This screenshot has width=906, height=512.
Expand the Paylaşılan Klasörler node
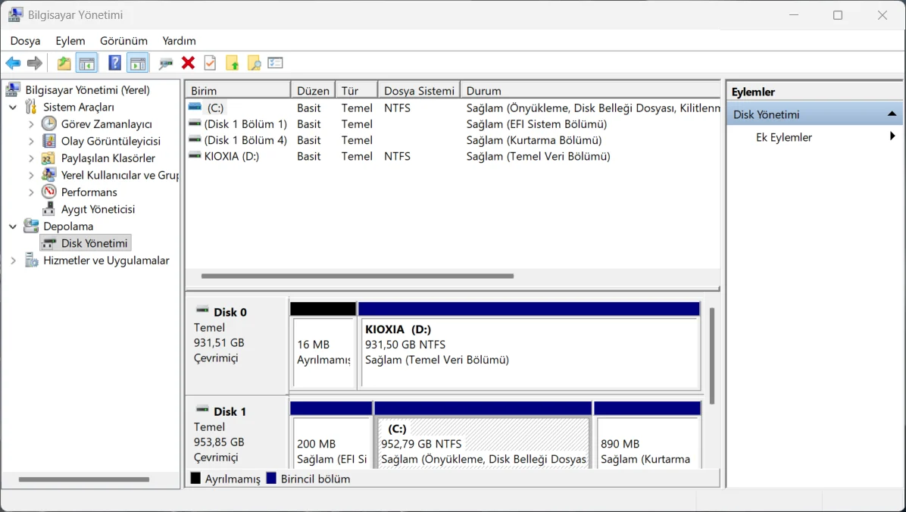[31, 158]
